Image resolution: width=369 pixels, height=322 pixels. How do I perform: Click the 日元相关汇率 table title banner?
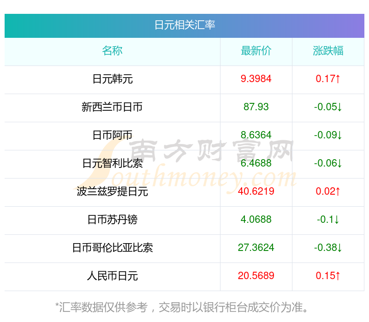[184, 26]
